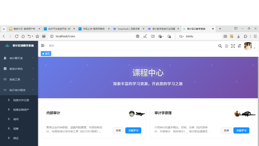This screenshot has height=146, width=259.
Task: Open dropdown arrow beside user avatar
Action: [254, 48]
